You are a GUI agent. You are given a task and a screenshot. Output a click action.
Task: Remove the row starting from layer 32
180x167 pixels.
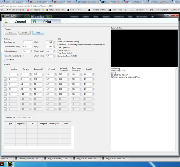tap(5, 89)
